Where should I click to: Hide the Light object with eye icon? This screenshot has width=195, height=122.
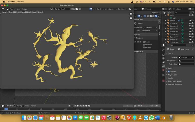[x=190, y=15]
